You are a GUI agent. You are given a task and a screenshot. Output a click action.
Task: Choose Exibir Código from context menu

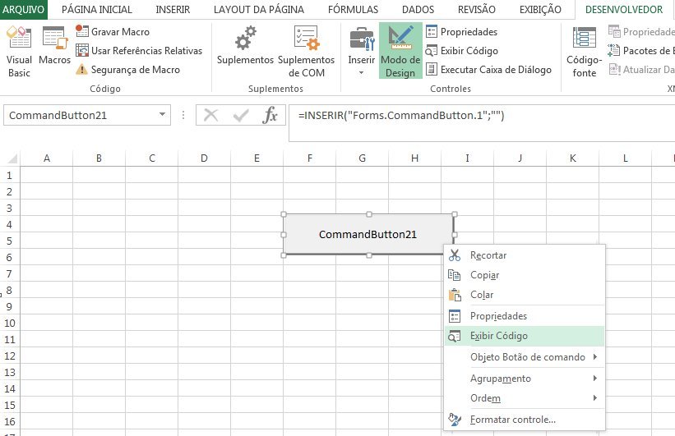pyautogui.click(x=499, y=336)
